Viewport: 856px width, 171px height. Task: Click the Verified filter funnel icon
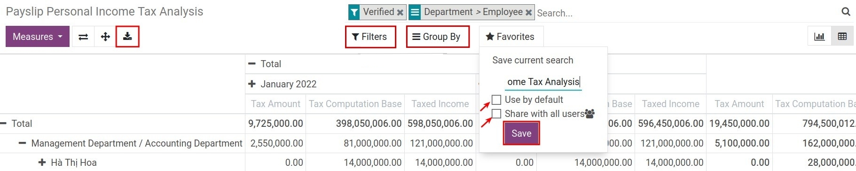[354, 12]
